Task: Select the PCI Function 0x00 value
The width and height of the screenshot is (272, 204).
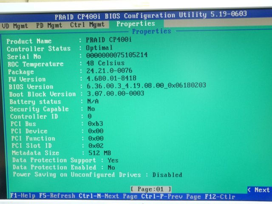Action: click(96, 138)
